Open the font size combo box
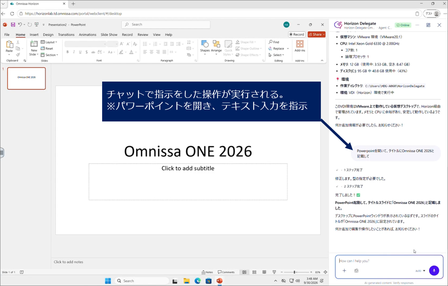The width and height of the screenshot is (448, 286). [112, 44]
